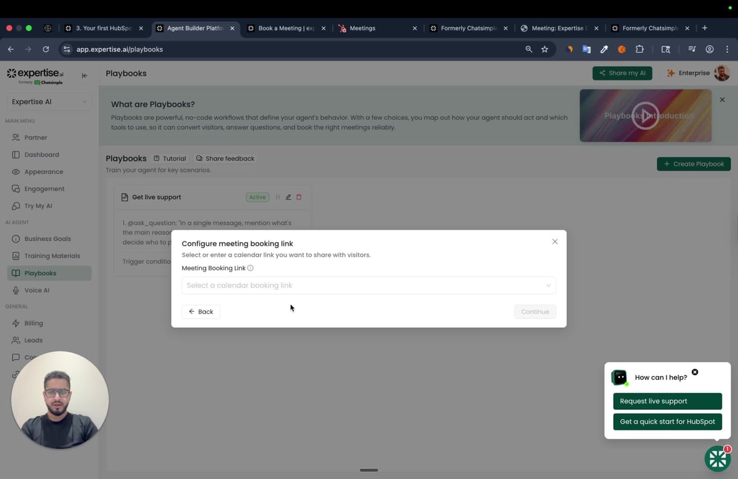Viewport: 738px width, 479px height.
Task: Open the browser extensions puzzle icon
Action: click(639, 49)
